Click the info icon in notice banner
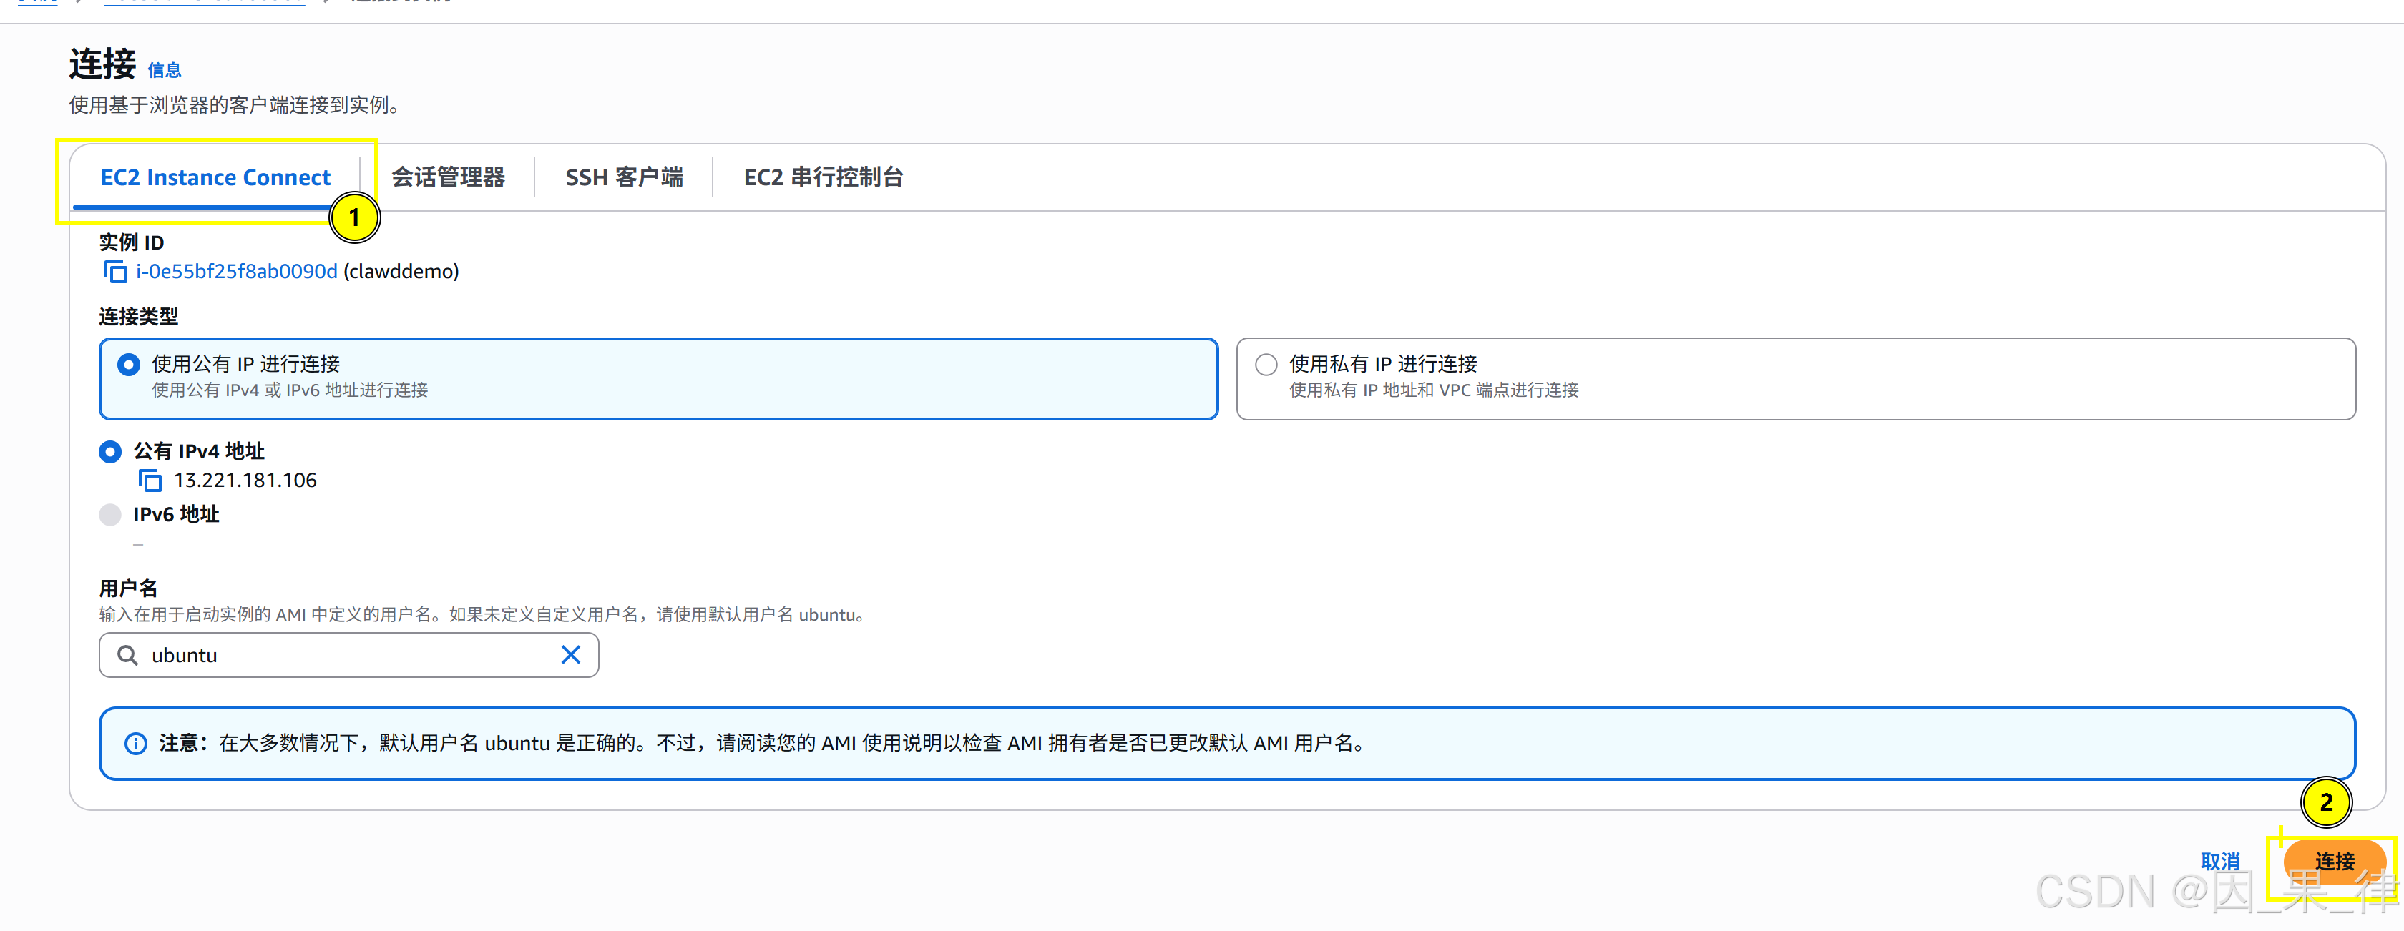Screen dimensions: 2404x931 pos(135,744)
